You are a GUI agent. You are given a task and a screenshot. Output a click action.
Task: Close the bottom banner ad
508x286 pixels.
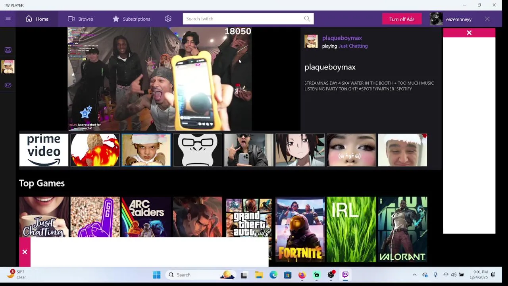tap(25, 252)
